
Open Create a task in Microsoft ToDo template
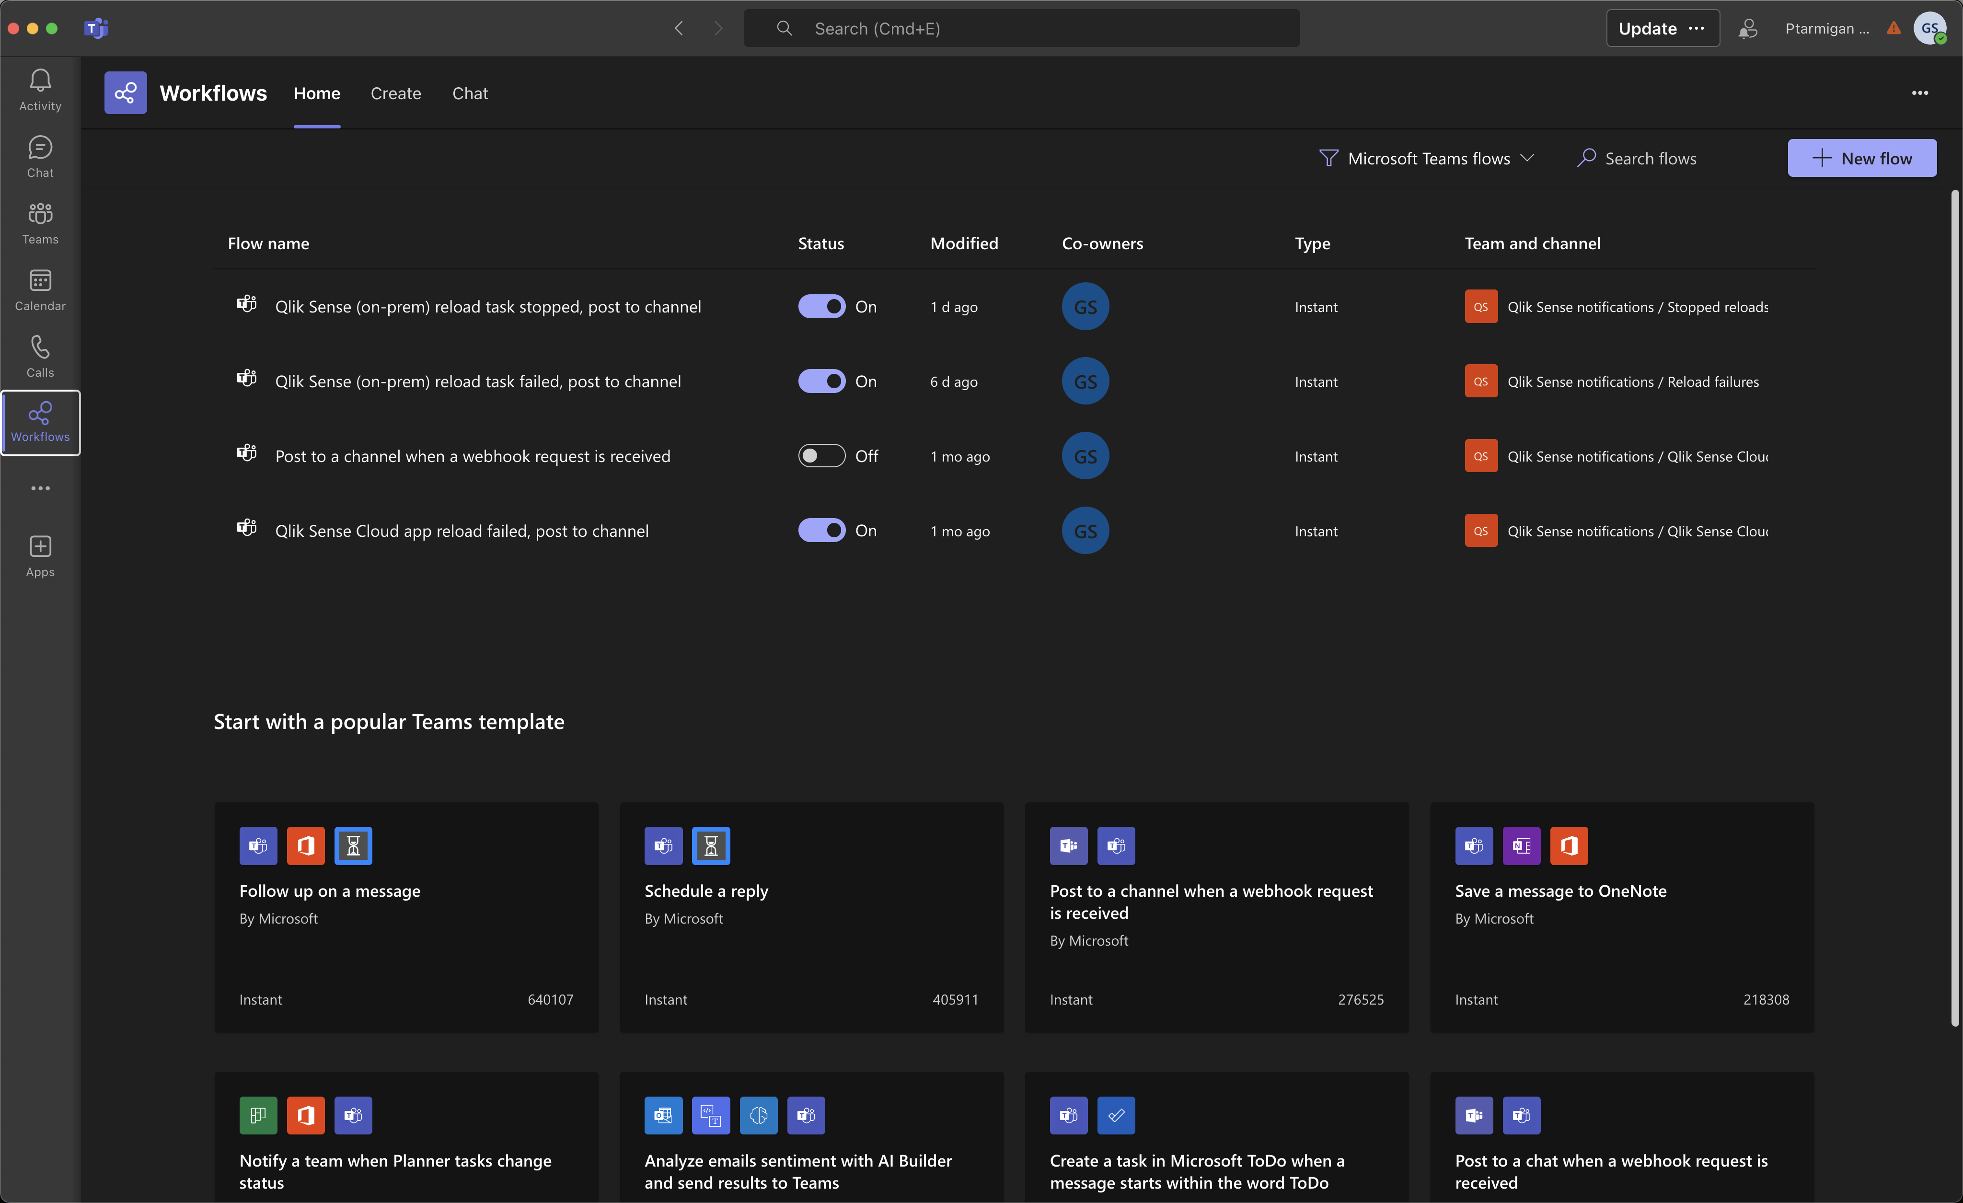pyautogui.click(x=1216, y=1138)
